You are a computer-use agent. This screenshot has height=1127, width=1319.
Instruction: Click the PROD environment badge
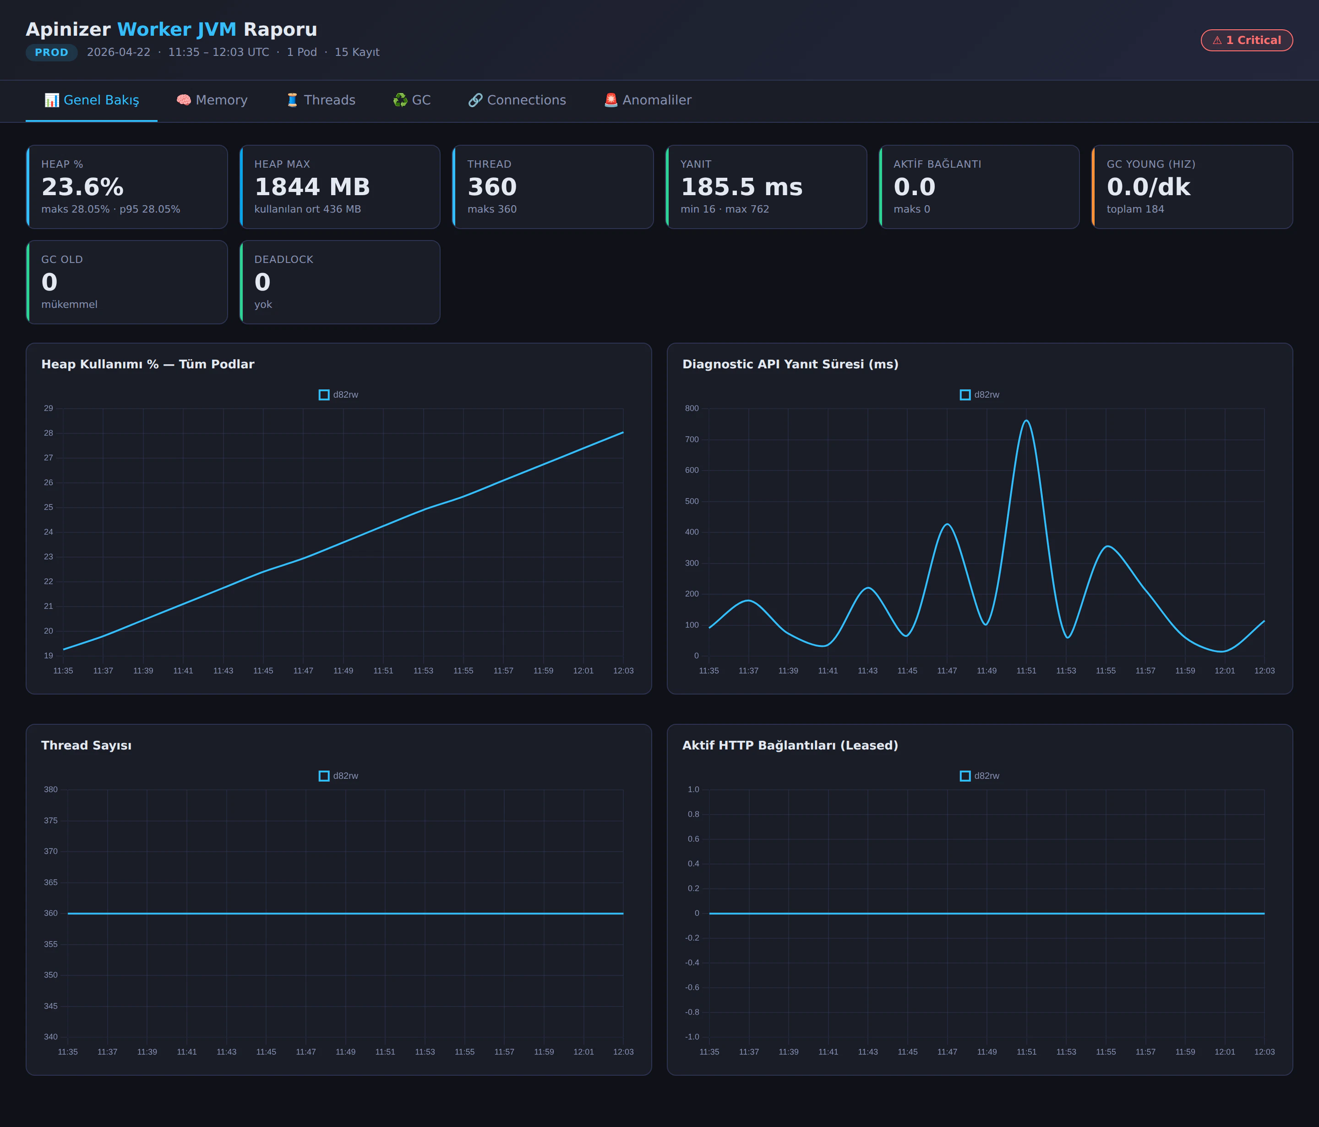(52, 52)
